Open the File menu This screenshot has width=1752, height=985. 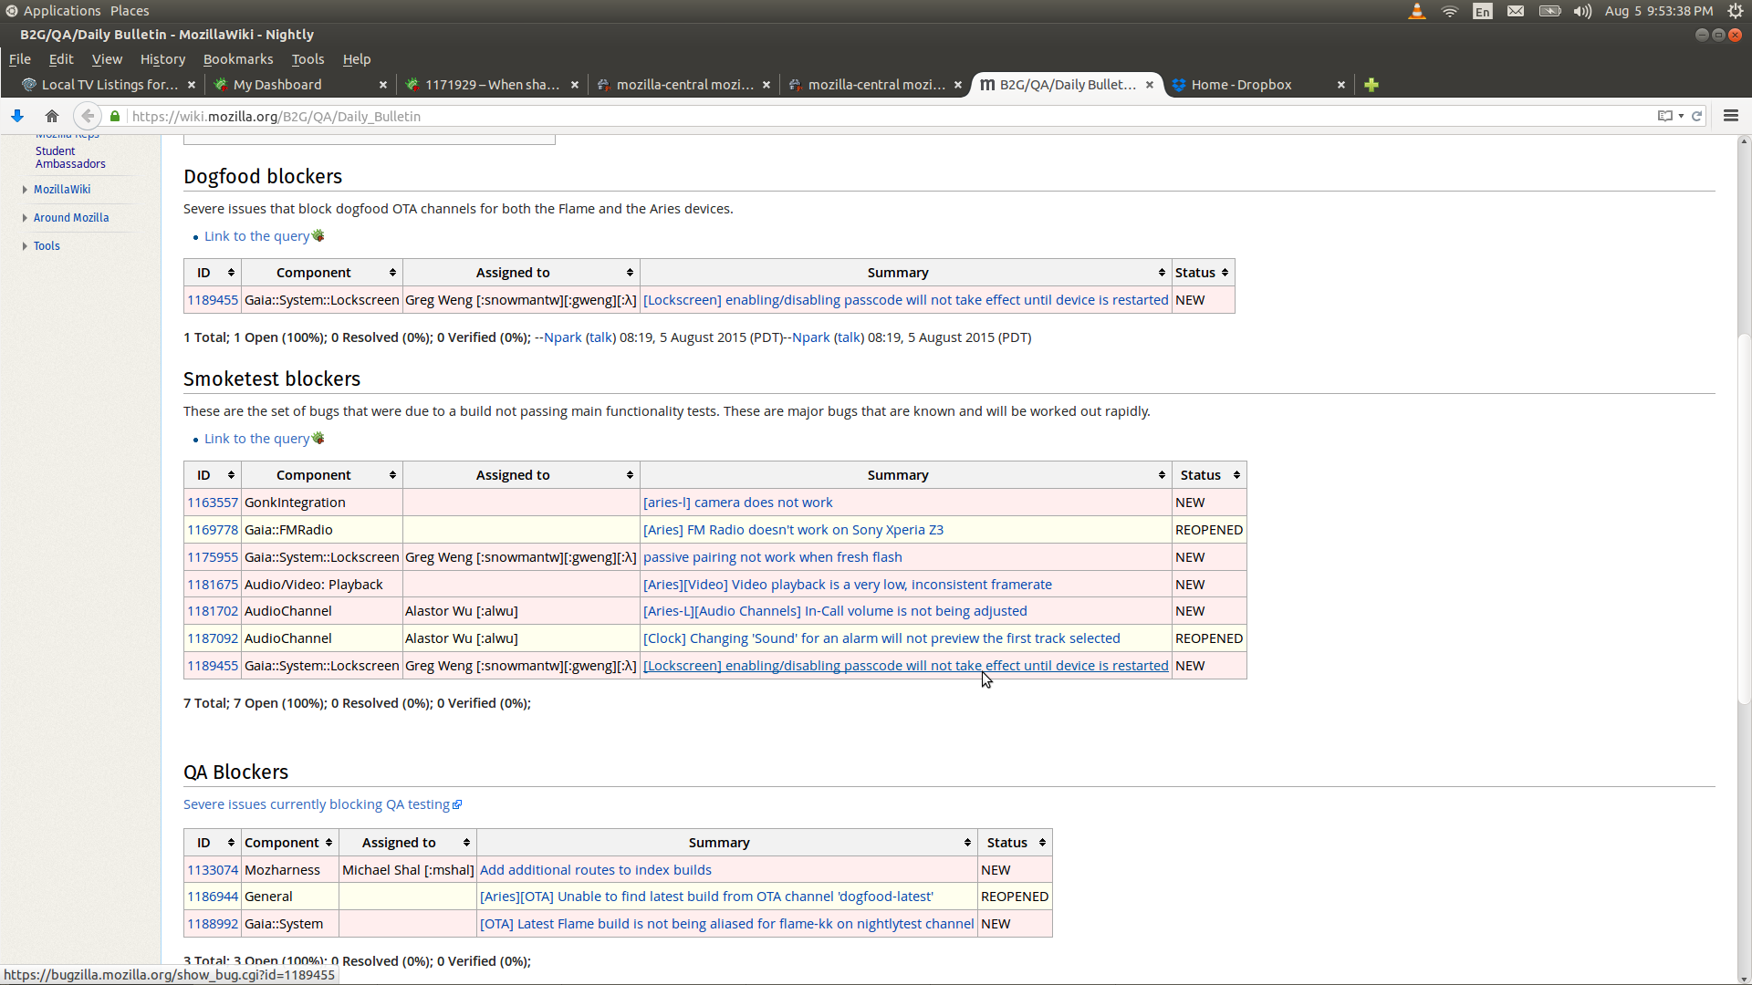pos(20,59)
